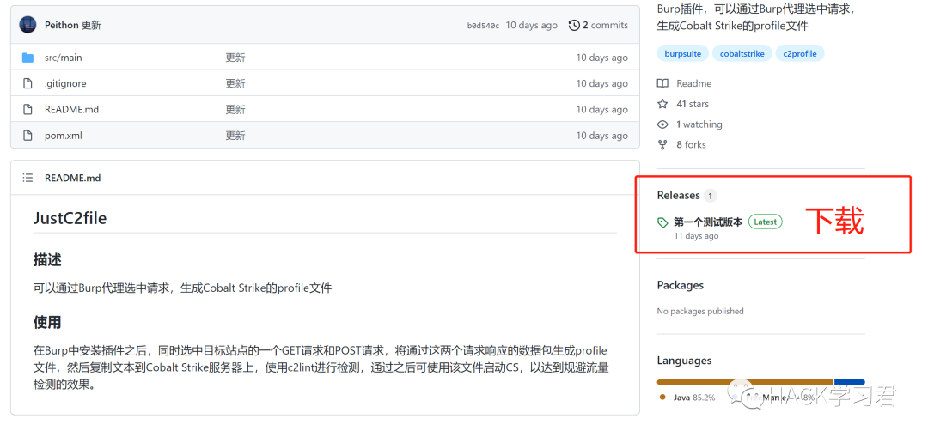Click the '10 days ago' of pom.xml row
Image resolution: width=928 pixels, height=437 pixels.
click(601, 136)
